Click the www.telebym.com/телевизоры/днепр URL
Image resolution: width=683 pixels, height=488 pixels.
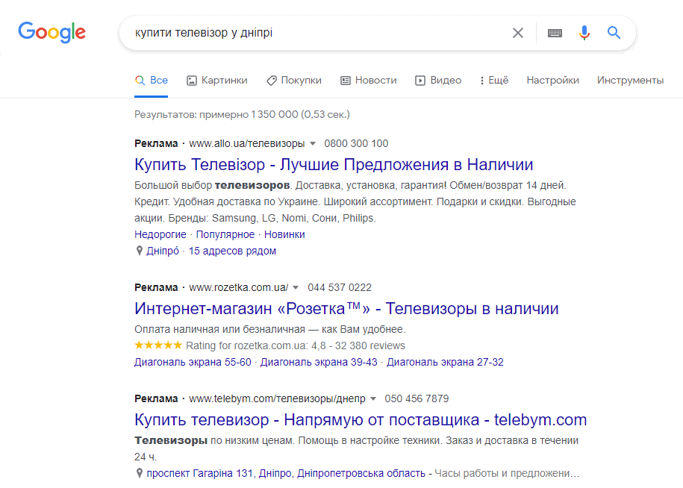277,398
